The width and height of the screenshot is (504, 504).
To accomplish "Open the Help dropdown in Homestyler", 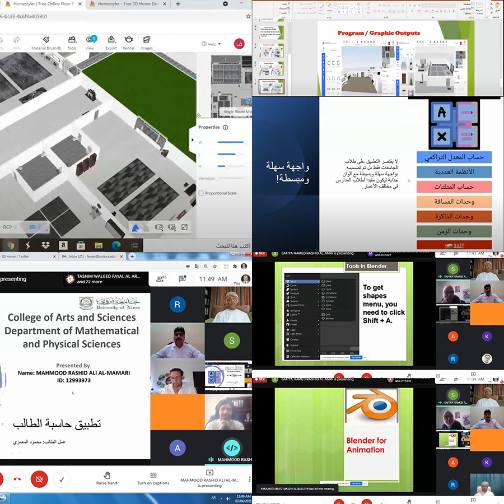I will [211, 44].
